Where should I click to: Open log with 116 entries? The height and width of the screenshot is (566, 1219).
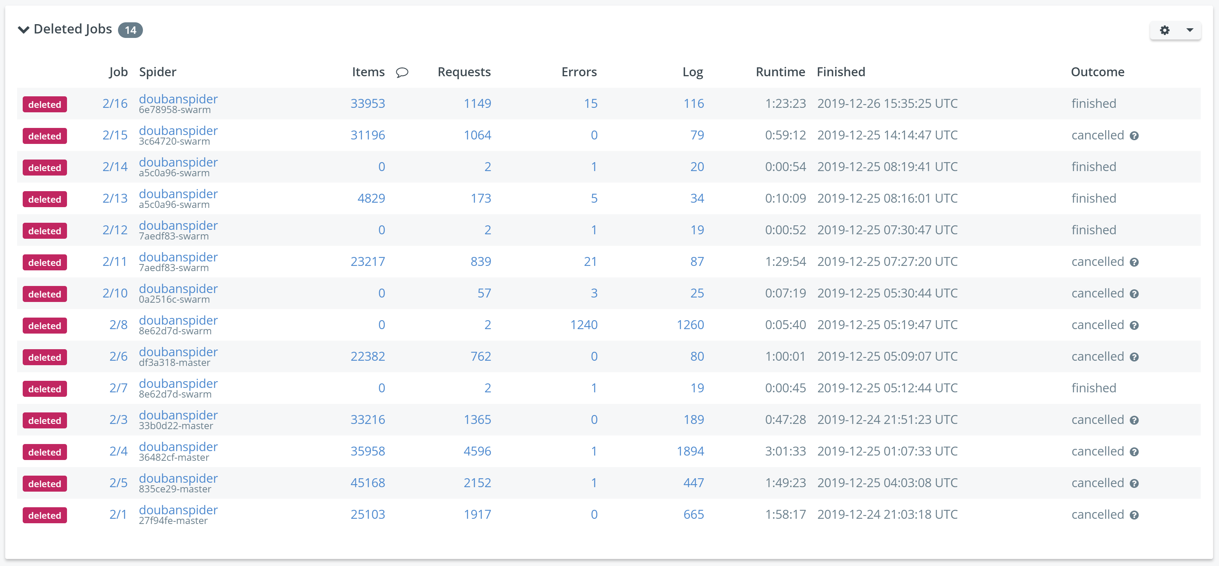coord(694,103)
